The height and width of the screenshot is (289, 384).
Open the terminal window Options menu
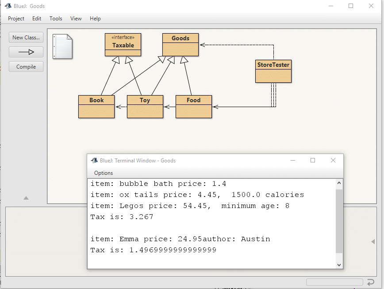[104, 173]
